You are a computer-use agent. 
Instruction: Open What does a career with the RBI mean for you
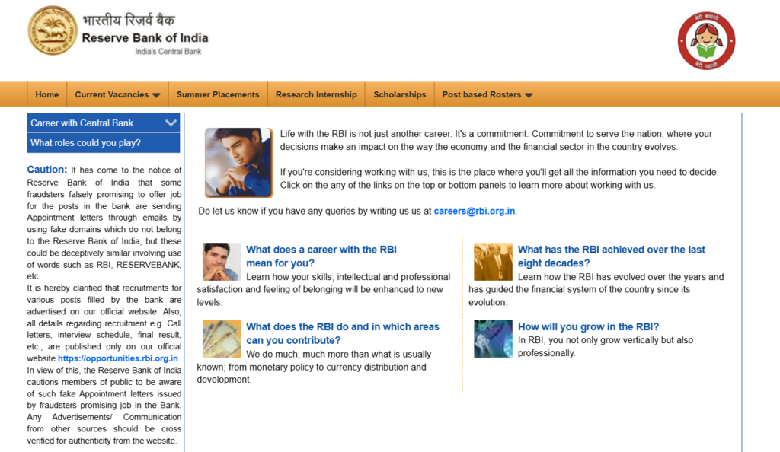coord(321,256)
